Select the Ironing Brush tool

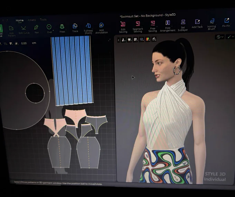point(211,24)
